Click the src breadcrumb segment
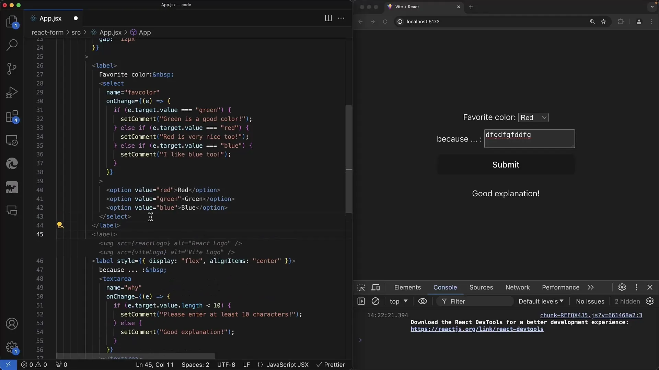This screenshot has height=370, width=659. [76, 32]
